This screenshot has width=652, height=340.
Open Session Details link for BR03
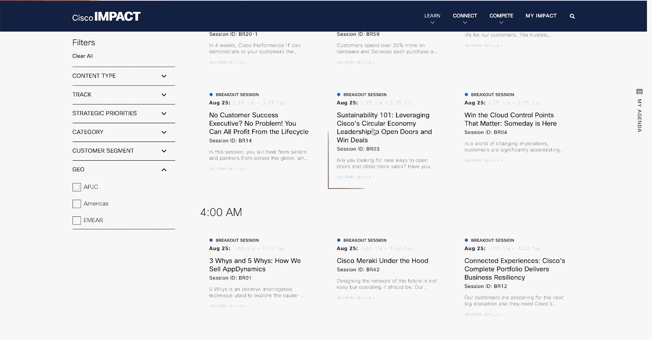point(356,177)
